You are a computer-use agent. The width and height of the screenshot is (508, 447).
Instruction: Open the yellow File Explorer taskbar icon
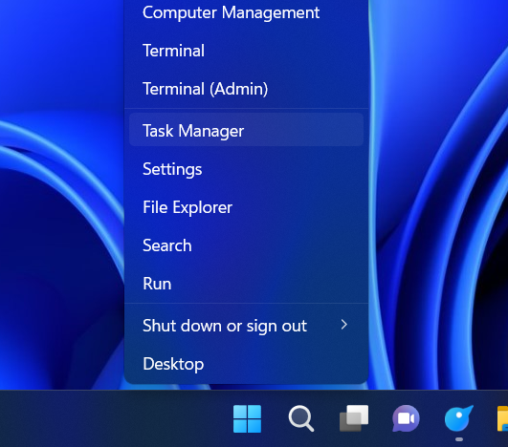[x=503, y=418]
